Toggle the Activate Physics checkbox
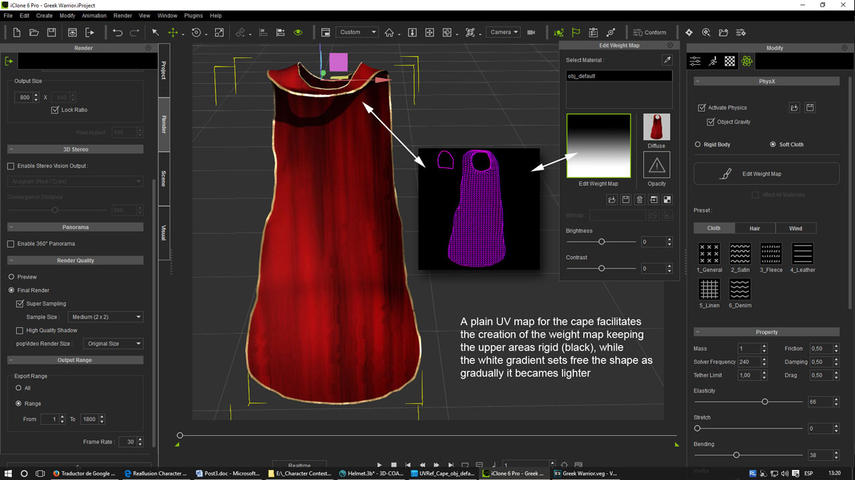The height and width of the screenshot is (480, 855). click(x=701, y=107)
